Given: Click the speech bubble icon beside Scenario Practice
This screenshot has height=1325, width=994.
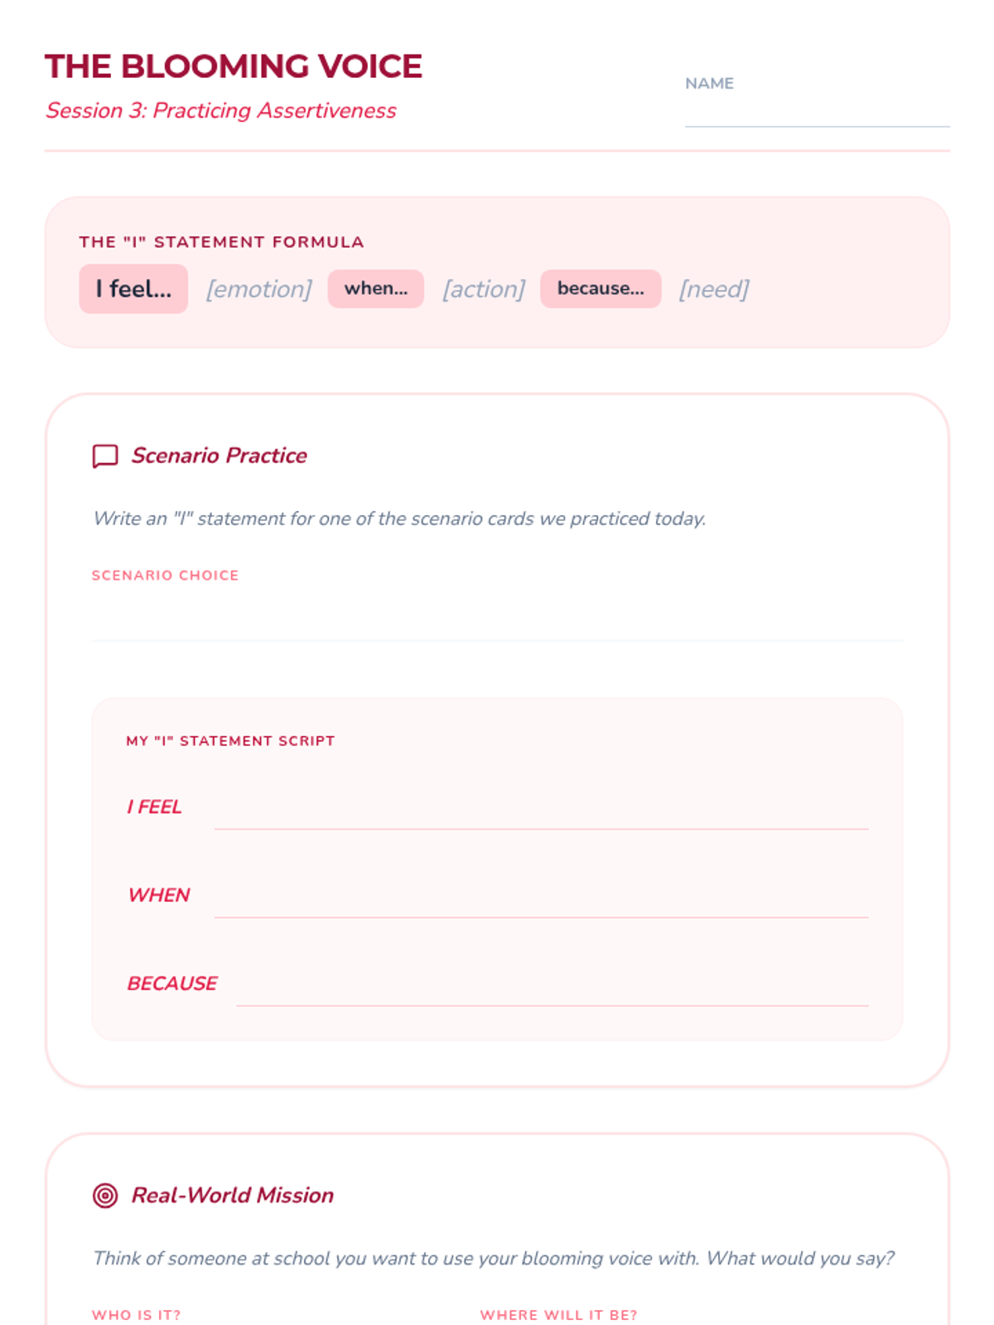Looking at the screenshot, I should pos(105,455).
